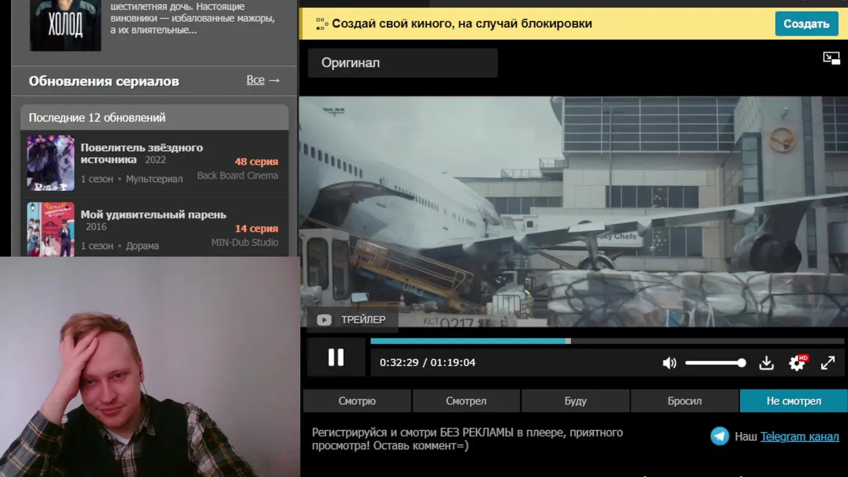Click the Холод poster thumbnail
Image resolution: width=848 pixels, height=477 pixels.
(66, 25)
